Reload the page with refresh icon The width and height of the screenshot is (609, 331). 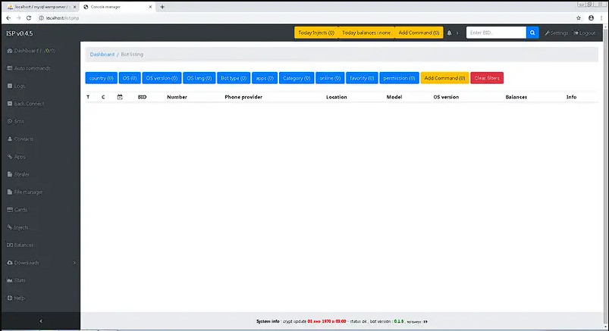(x=29, y=18)
